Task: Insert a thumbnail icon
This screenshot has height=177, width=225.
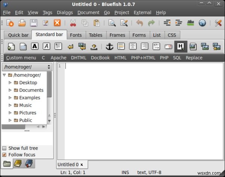Action: click(205, 47)
